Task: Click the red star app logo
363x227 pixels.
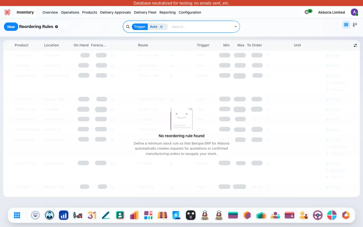Action: click(x=7, y=12)
